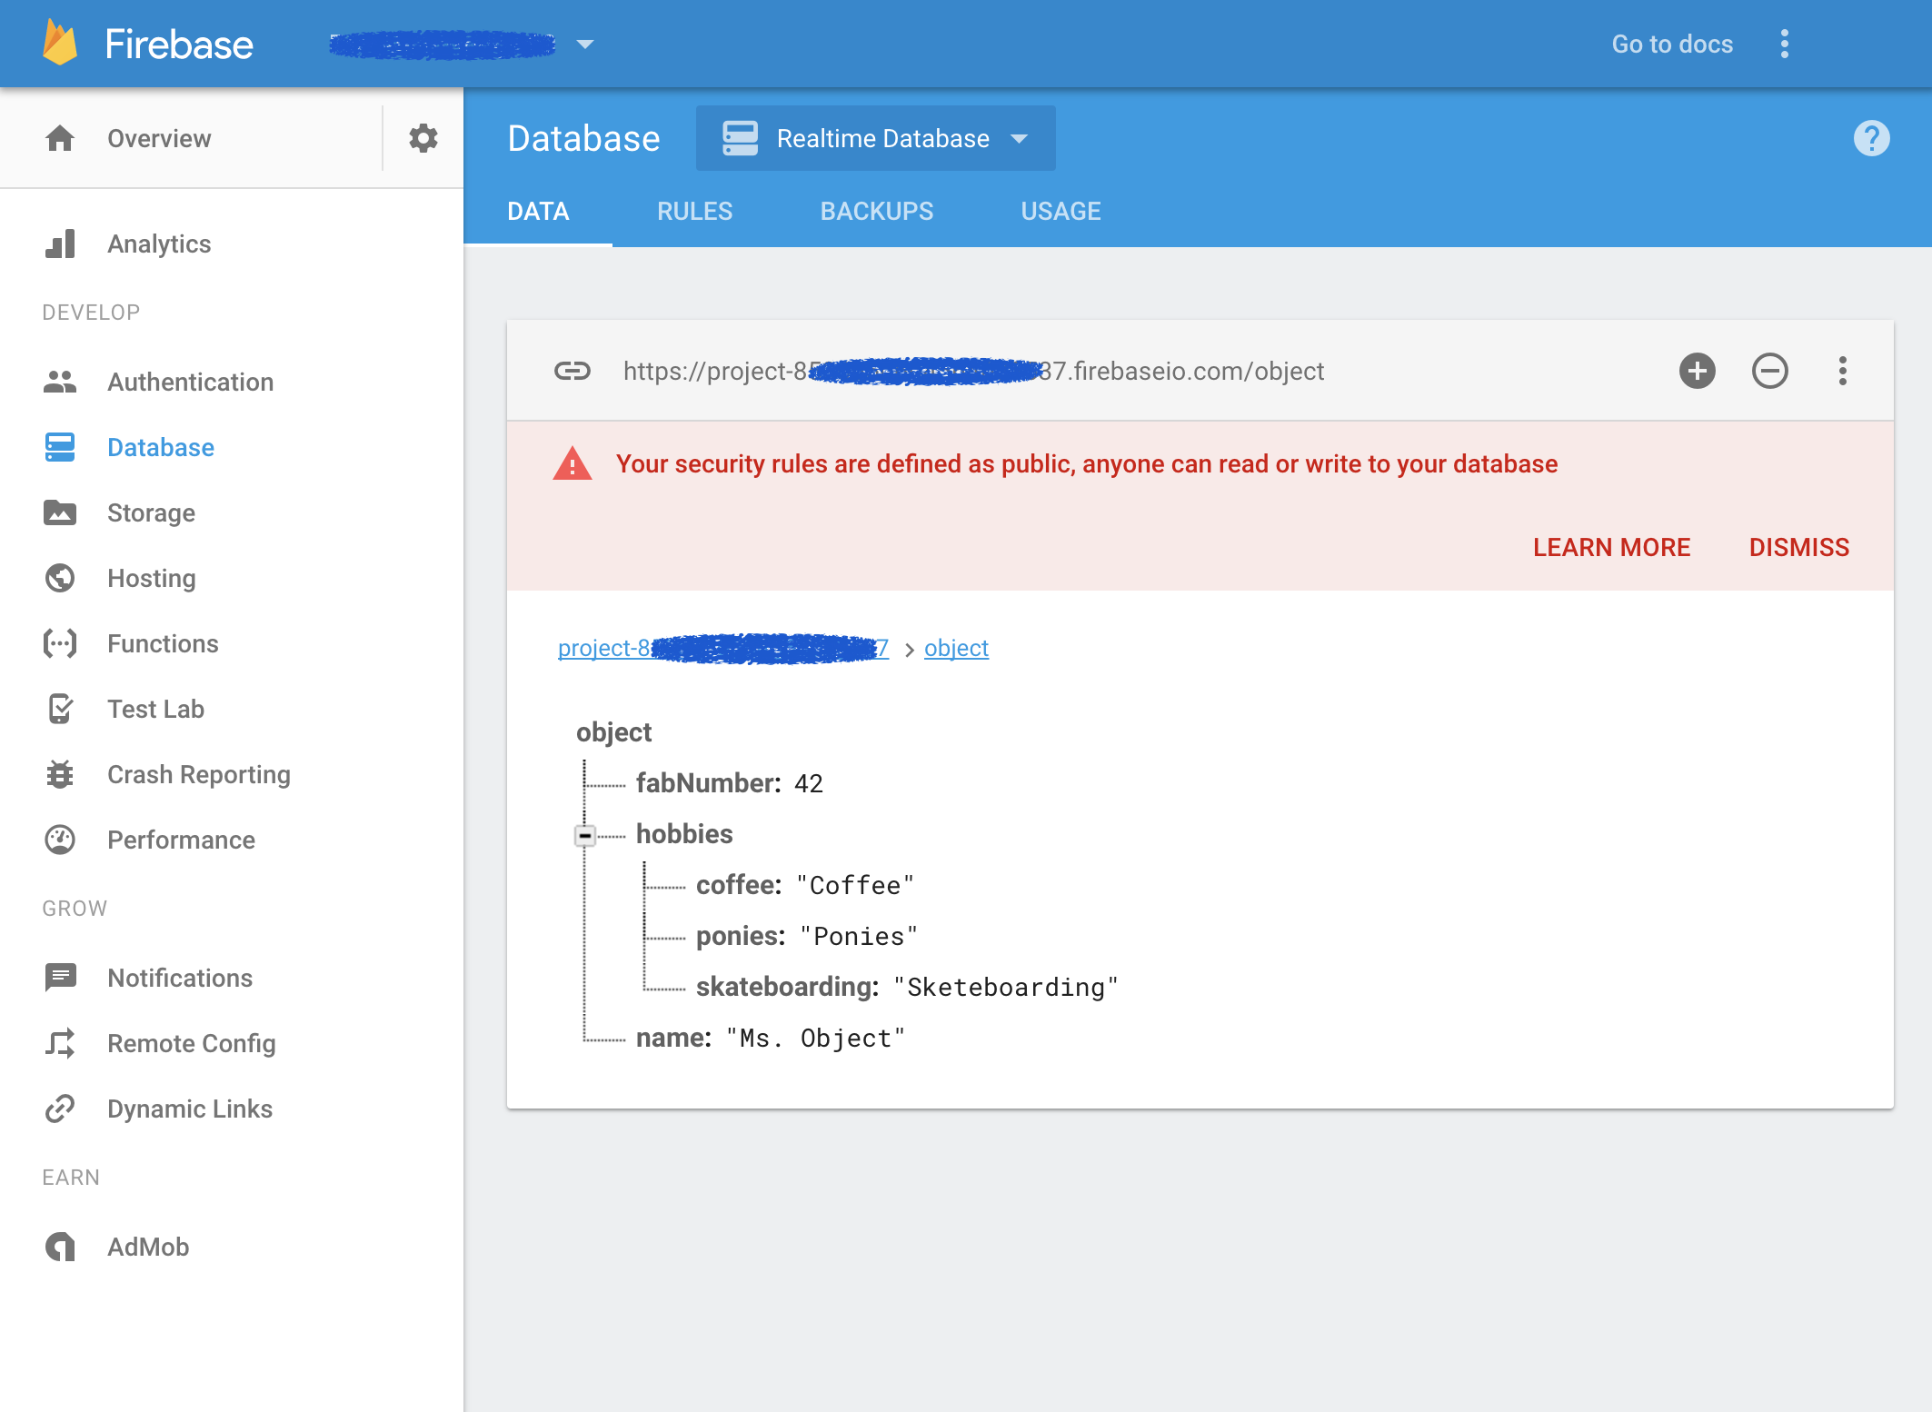This screenshot has height=1412, width=1932.
Task: Click the Test Lab checkmark-device icon
Action: (x=60, y=709)
